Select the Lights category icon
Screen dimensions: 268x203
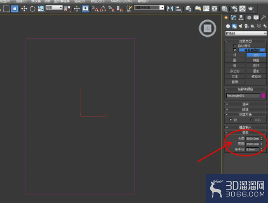(240, 26)
